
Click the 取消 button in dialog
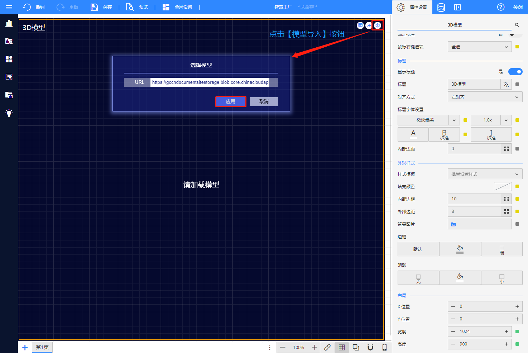[x=264, y=102]
